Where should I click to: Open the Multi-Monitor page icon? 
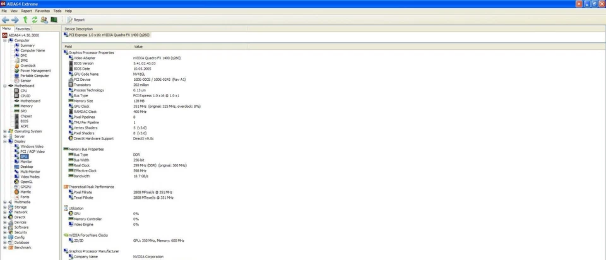(x=16, y=172)
